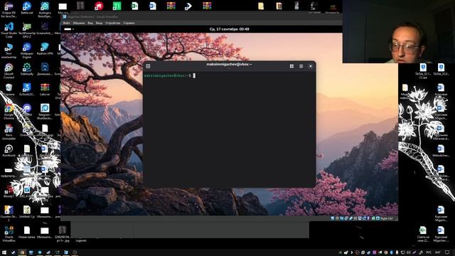
Task: Select the Discord desktop icon
Action: [27, 110]
